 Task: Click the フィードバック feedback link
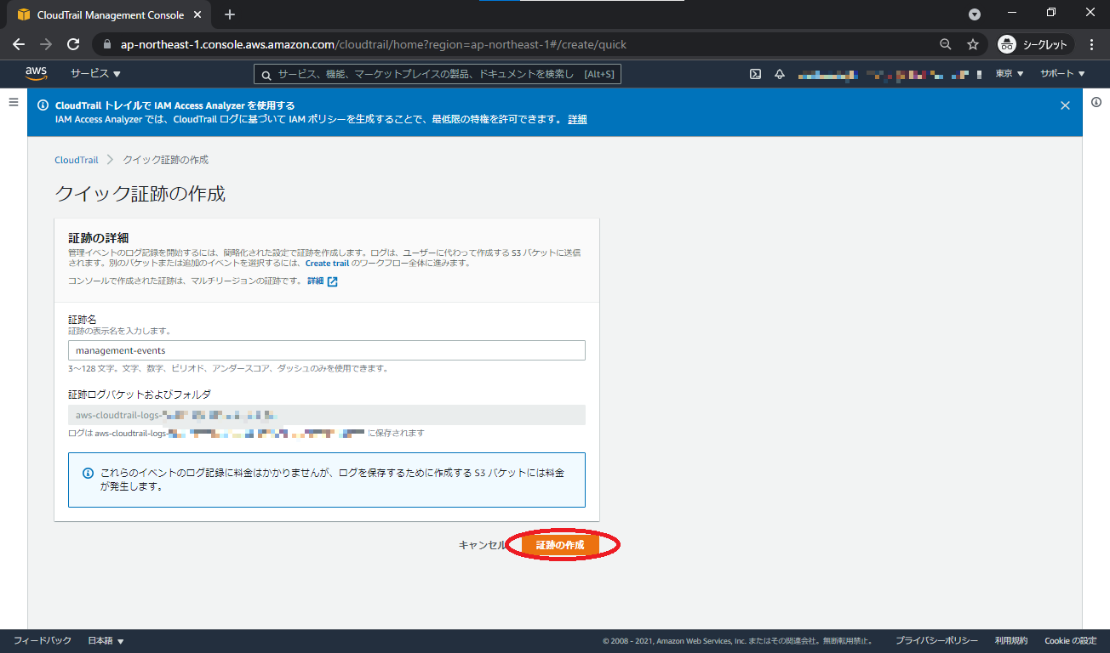click(43, 641)
